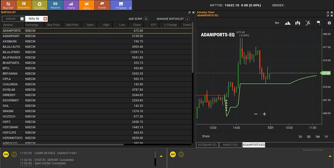
Task: Click the SENSEX index label
Action: 278,5
